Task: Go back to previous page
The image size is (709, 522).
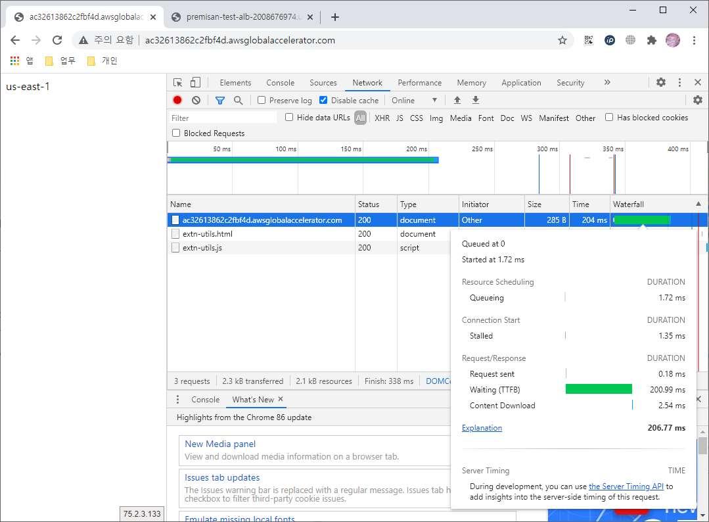Action: click(15, 40)
